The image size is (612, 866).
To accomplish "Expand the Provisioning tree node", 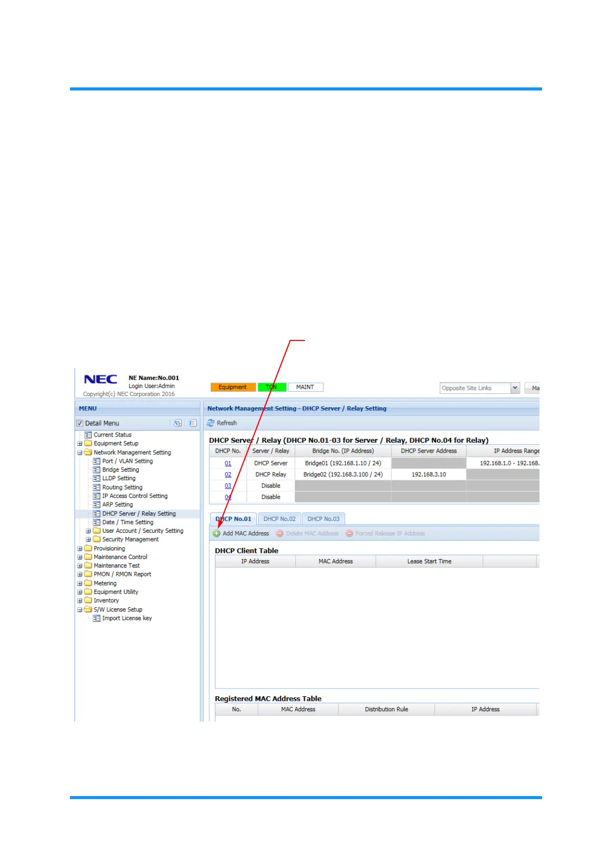I will coord(80,549).
